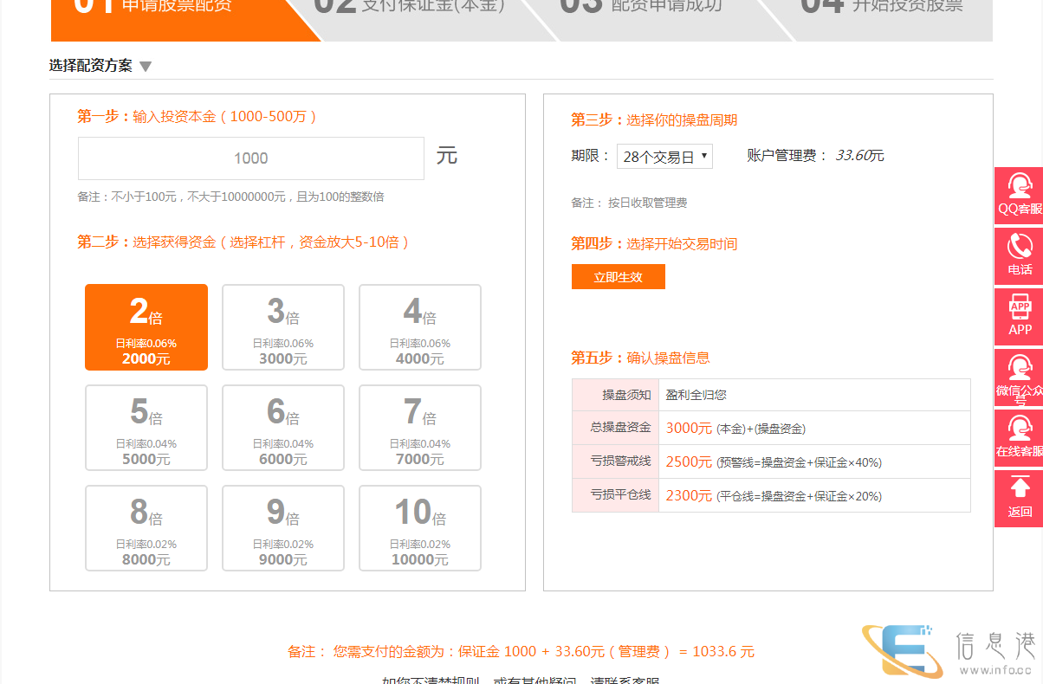Select the 3倍 leverage tile
The image size is (1043, 684).
[x=283, y=327]
